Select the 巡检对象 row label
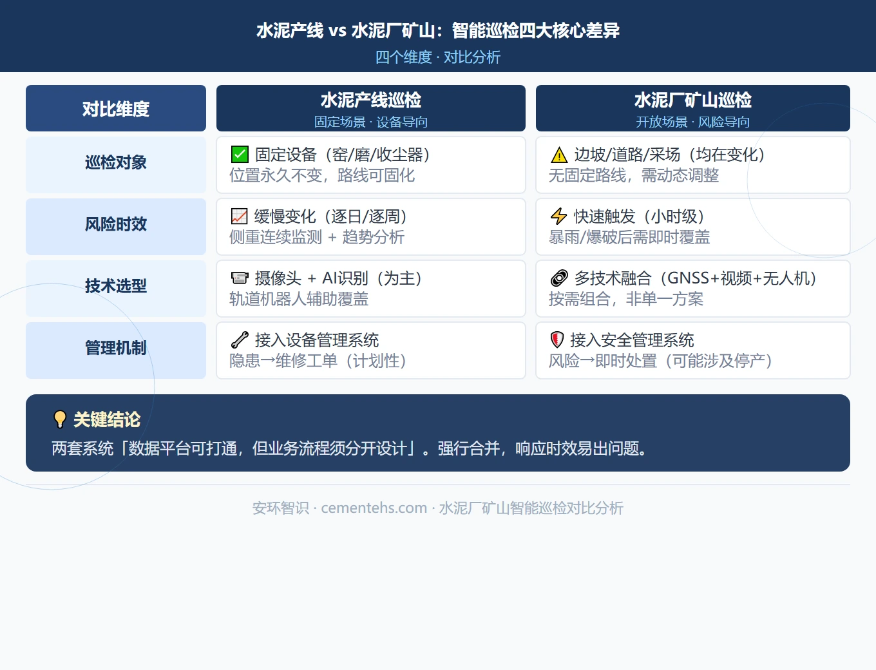Viewport: 876px width, 670px height. [x=116, y=165]
